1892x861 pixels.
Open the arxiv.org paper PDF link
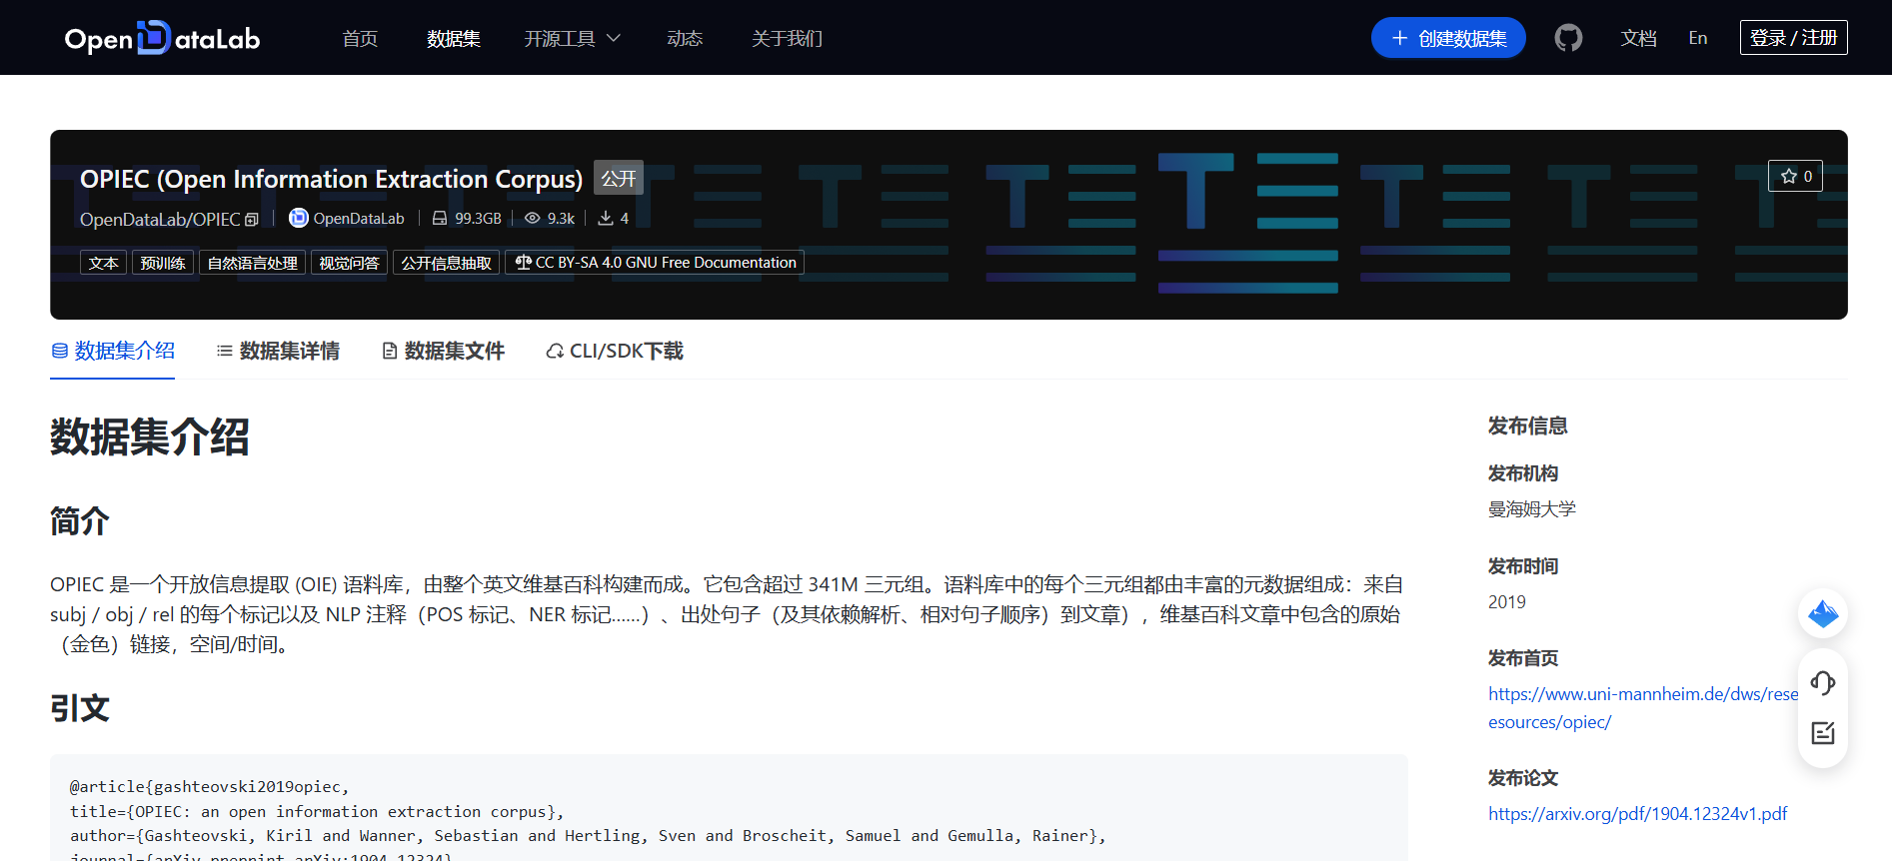coord(1637,813)
